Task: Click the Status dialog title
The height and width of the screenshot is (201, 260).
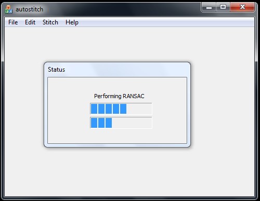Action: coord(56,70)
